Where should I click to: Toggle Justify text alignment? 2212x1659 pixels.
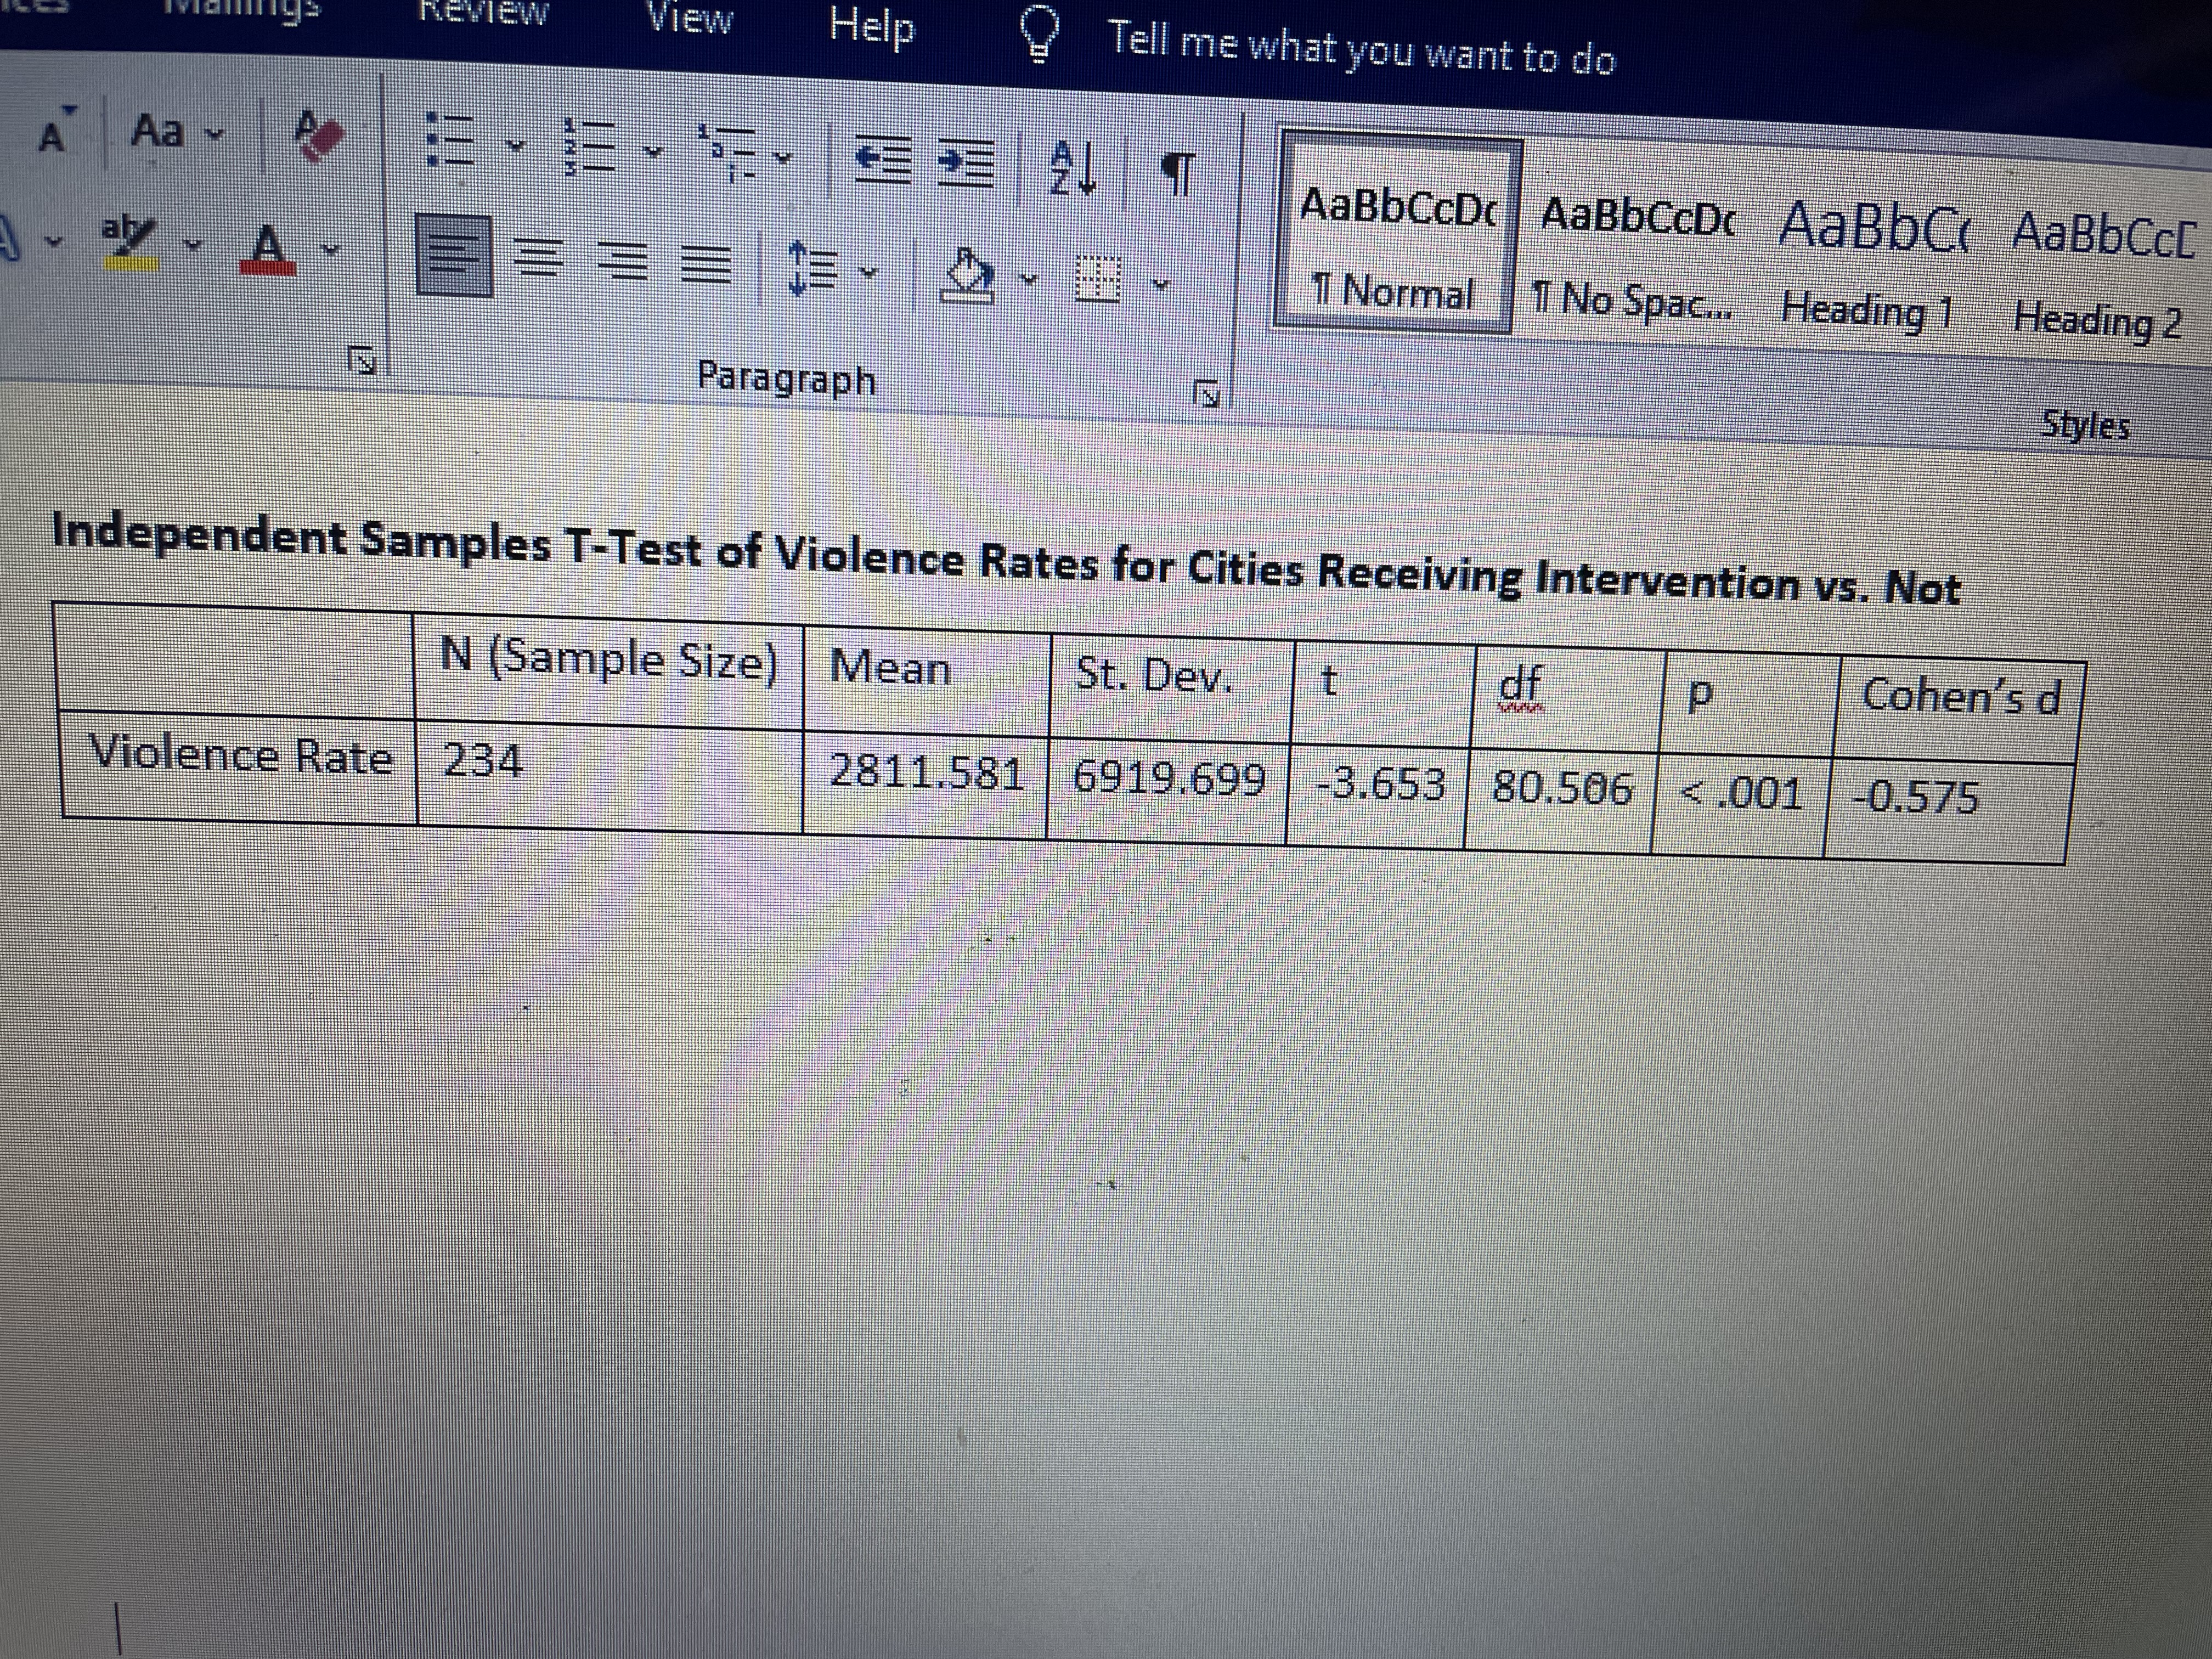[706, 265]
